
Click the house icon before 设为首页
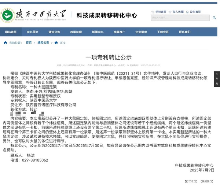point(187,12)
